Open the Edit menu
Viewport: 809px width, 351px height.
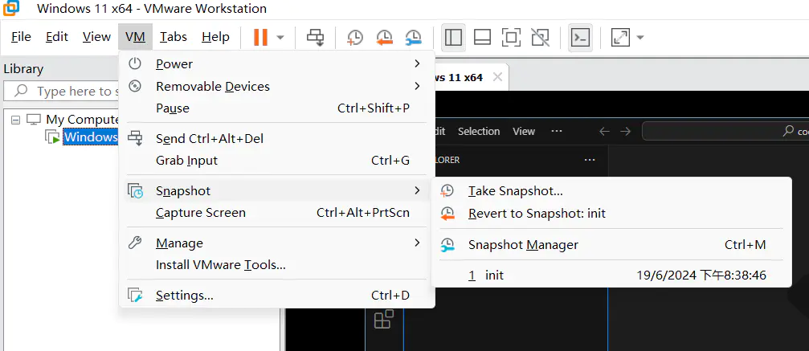click(57, 37)
